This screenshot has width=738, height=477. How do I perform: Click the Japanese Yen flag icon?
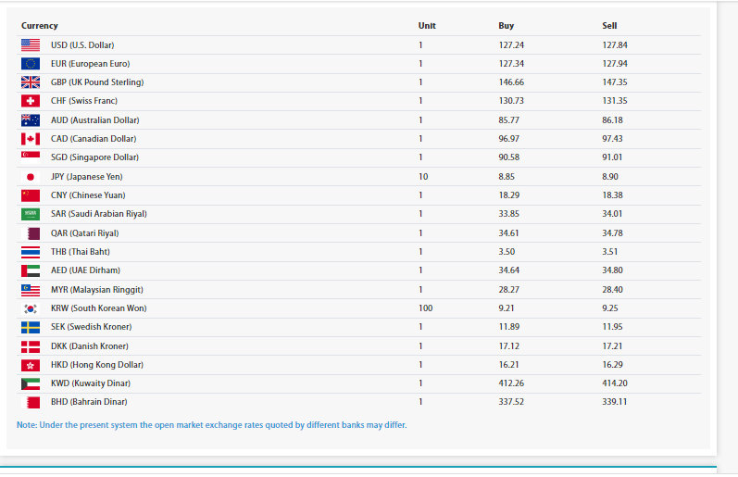tap(31, 177)
